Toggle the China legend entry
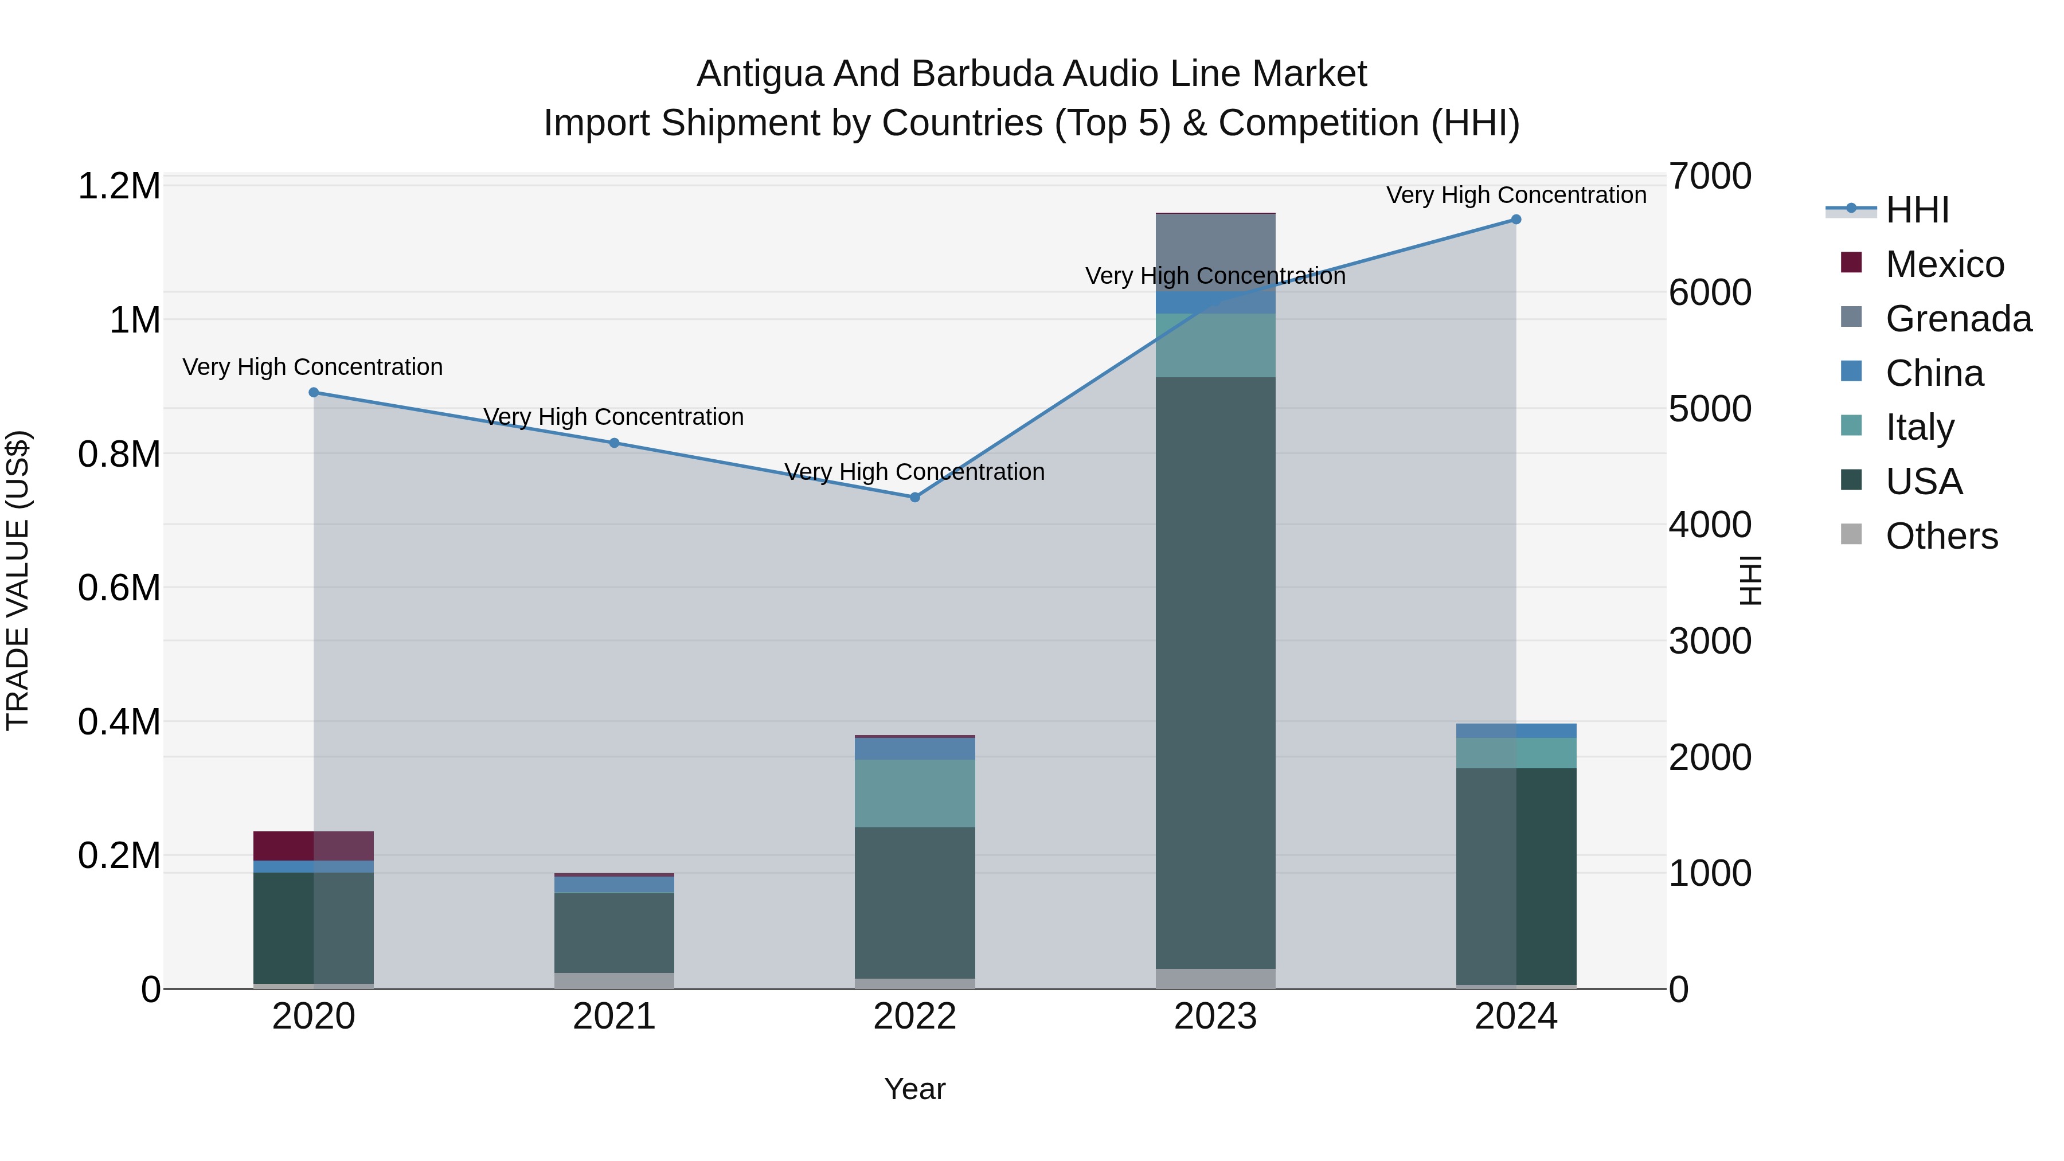This screenshot has width=2064, height=1161. click(x=1913, y=373)
